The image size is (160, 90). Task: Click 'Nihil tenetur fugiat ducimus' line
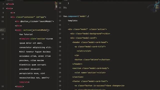pyautogui.click(x=35, y=52)
